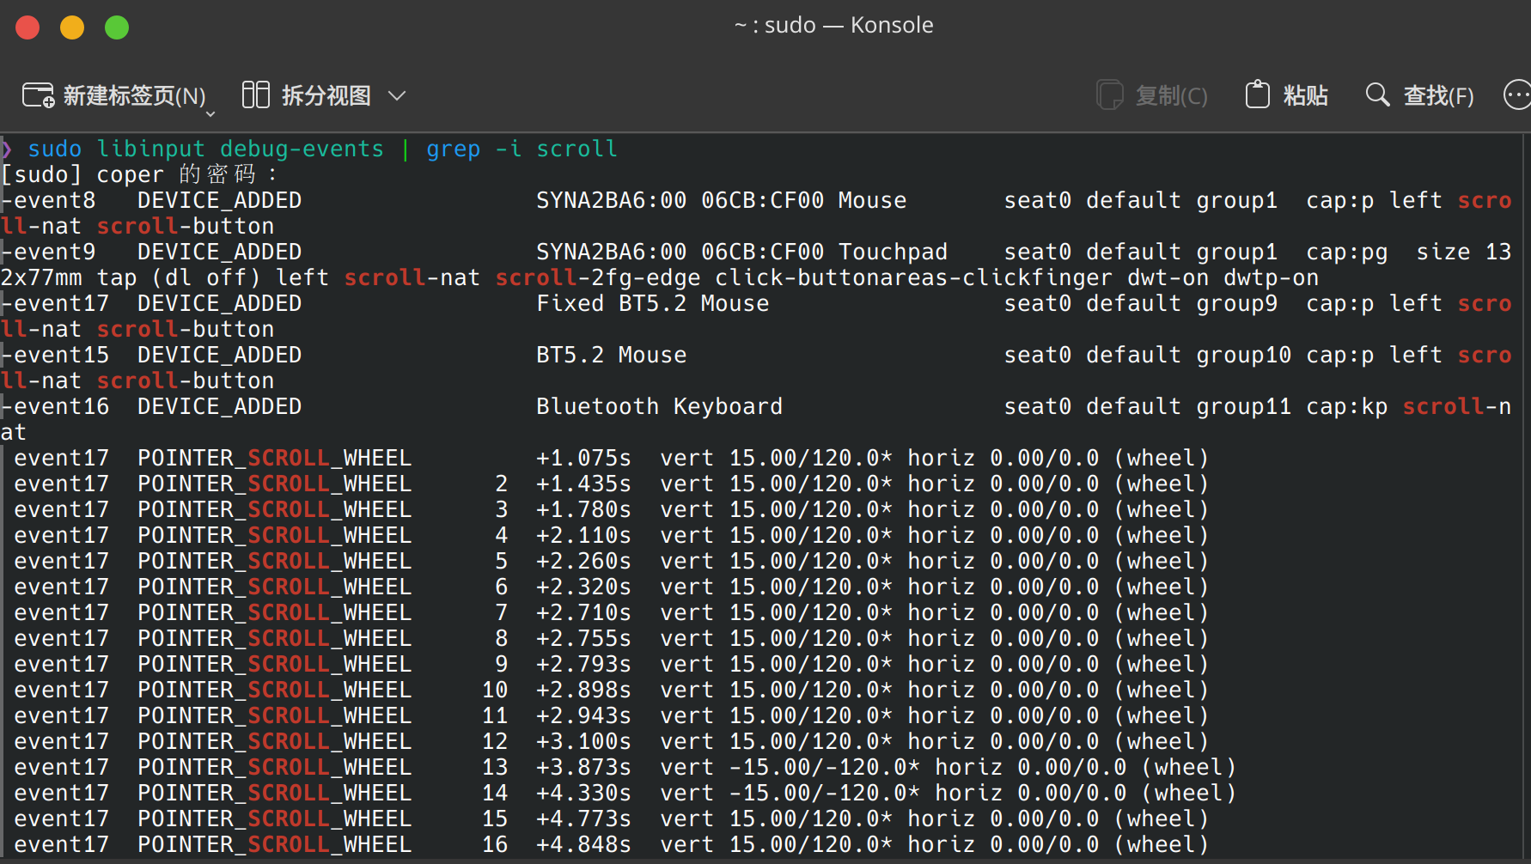Viewport: 1531px width, 864px height.
Task: Click the magnifier find icon
Action: click(1378, 94)
